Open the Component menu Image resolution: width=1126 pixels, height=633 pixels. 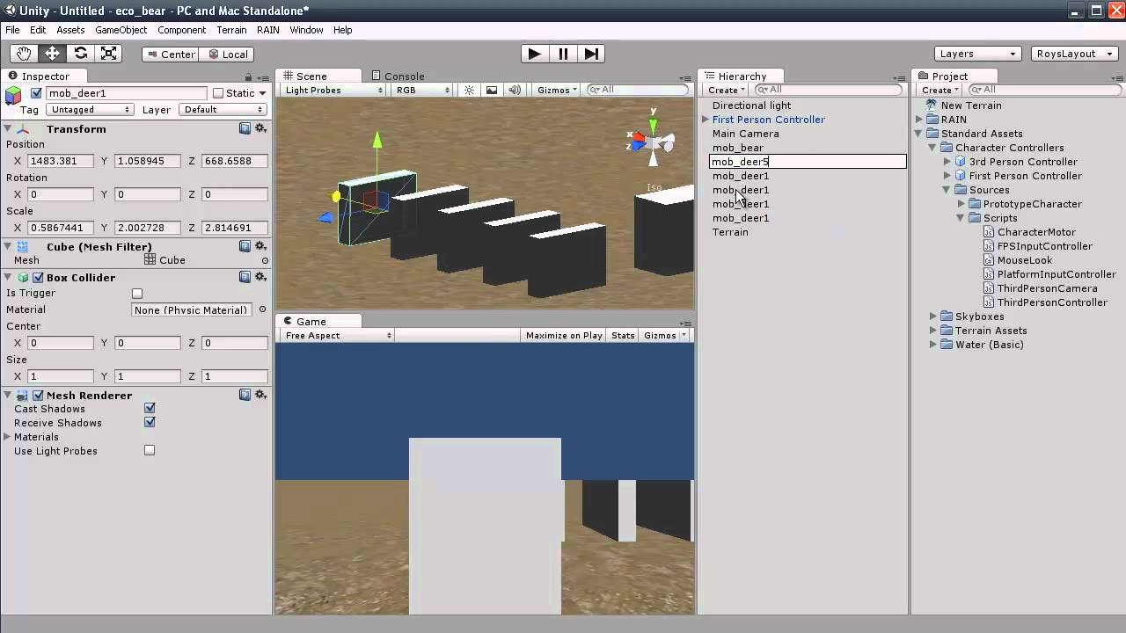pos(181,30)
